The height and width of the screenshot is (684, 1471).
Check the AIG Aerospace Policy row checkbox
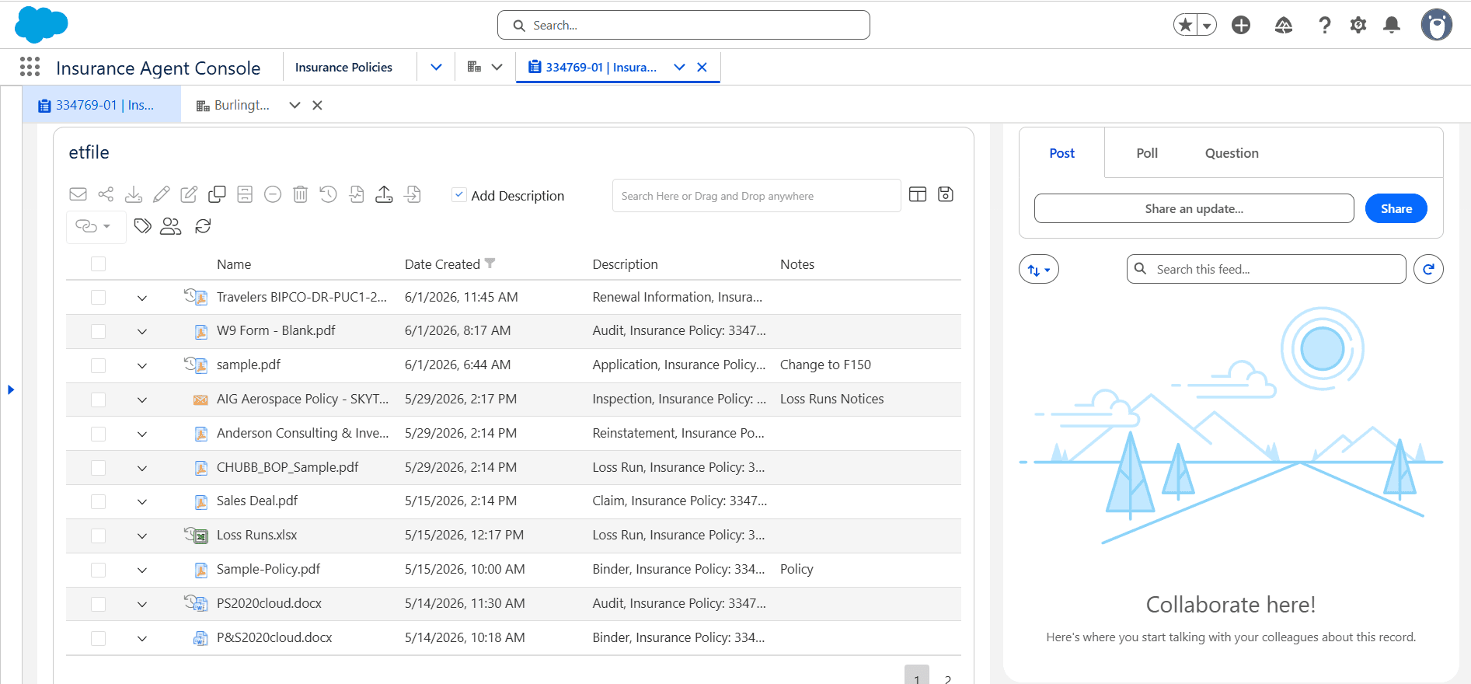coord(98,400)
